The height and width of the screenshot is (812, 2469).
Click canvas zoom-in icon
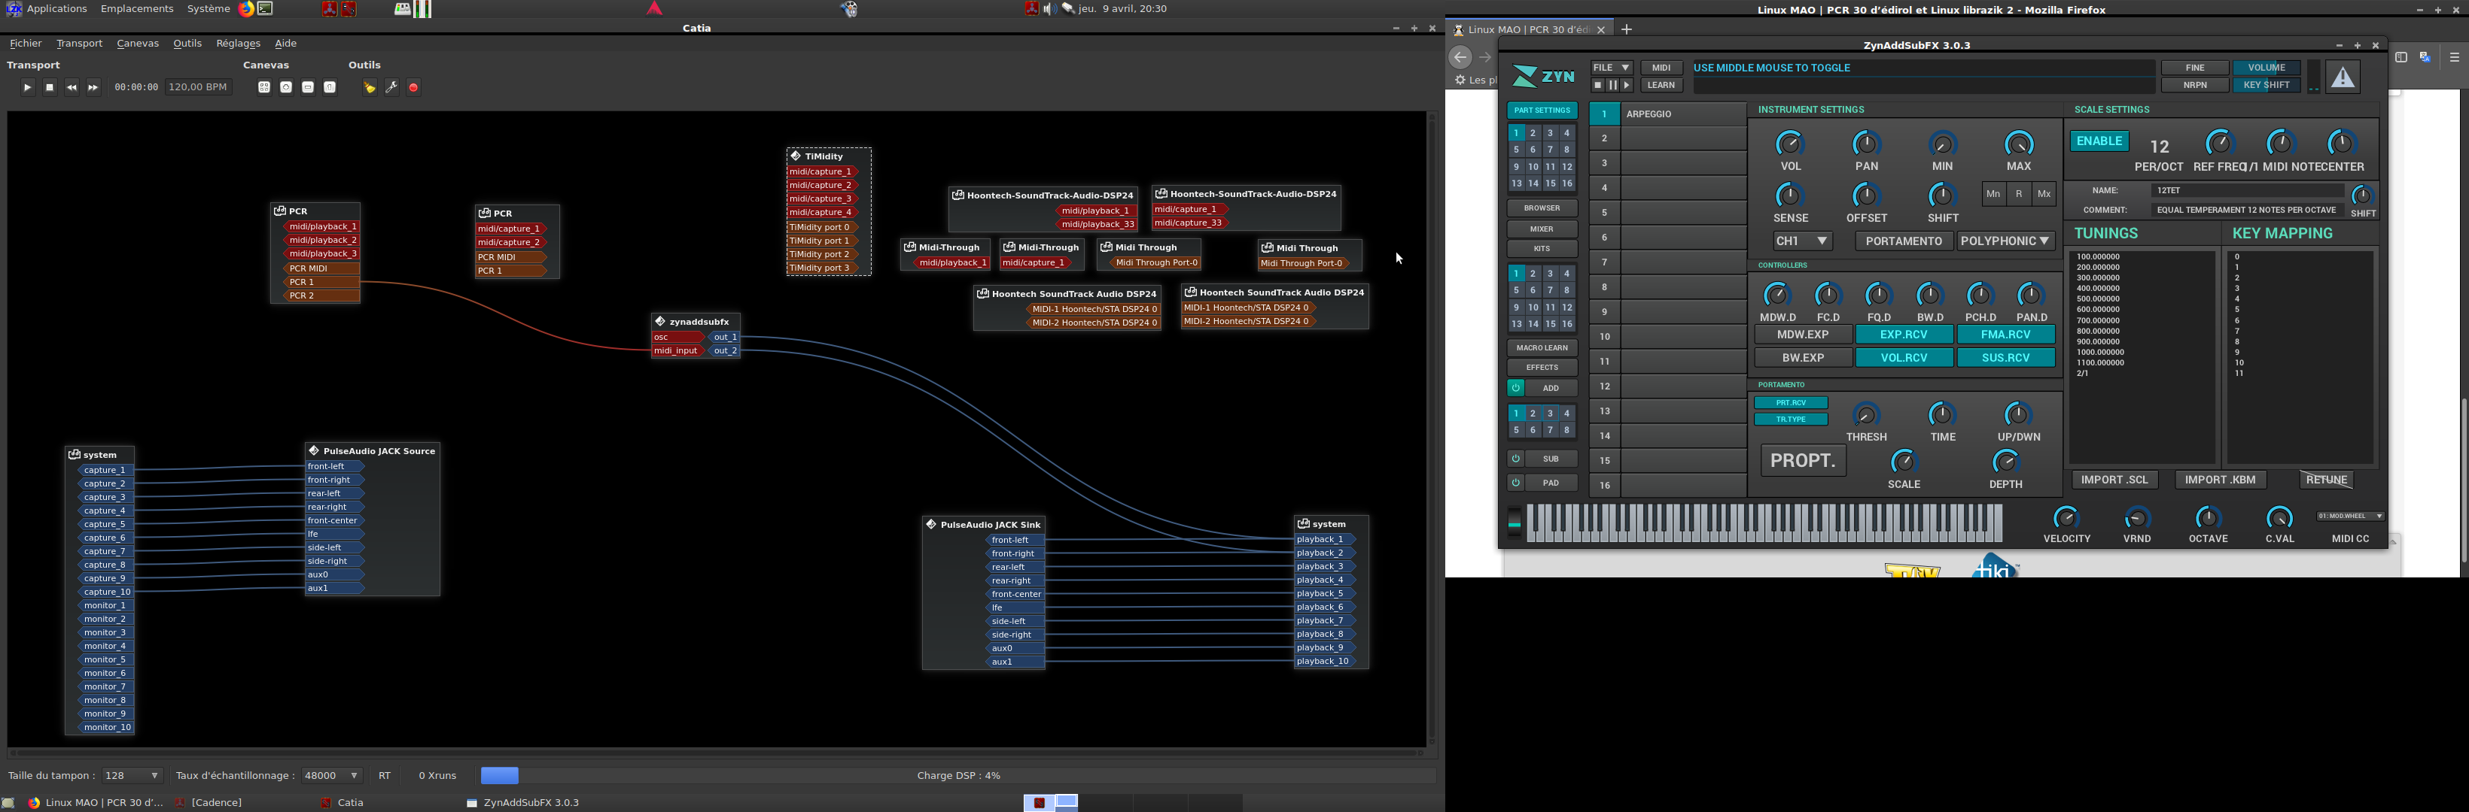tap(285, 87)
